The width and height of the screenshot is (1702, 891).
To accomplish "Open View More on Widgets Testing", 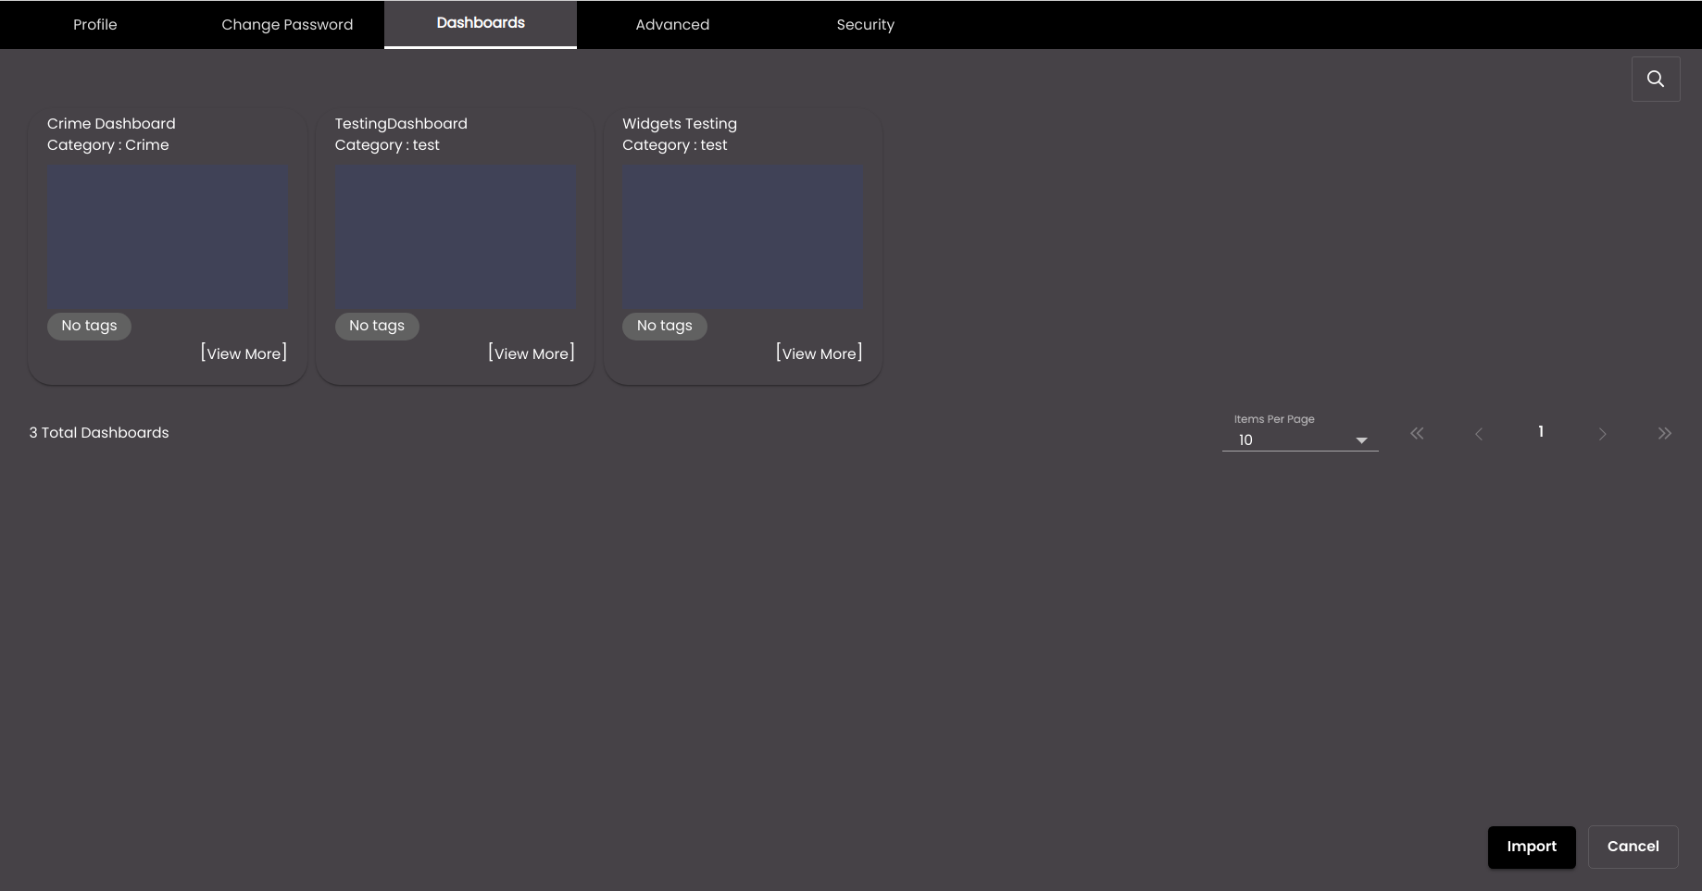I will 819,353.
